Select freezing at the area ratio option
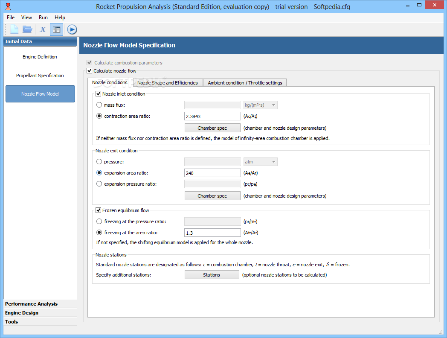Viewport: 447px width, 338px height. coord(99,232)
